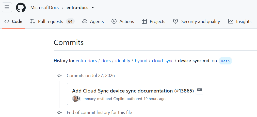
Task: Click the Projects table icon
Action: 144,21
